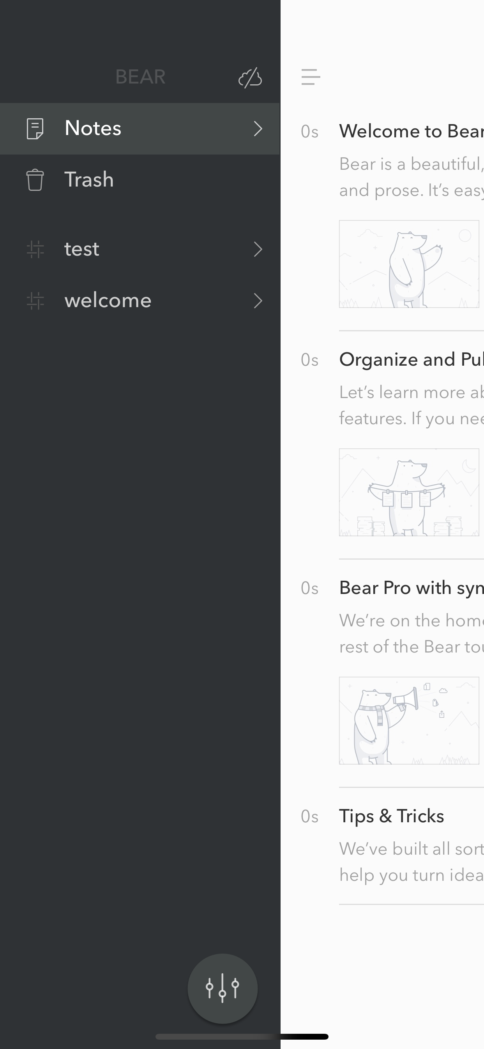The image size is (484, 1049).
Task: Click the bear hanging papers thumbnail
Action: point(409,492)
